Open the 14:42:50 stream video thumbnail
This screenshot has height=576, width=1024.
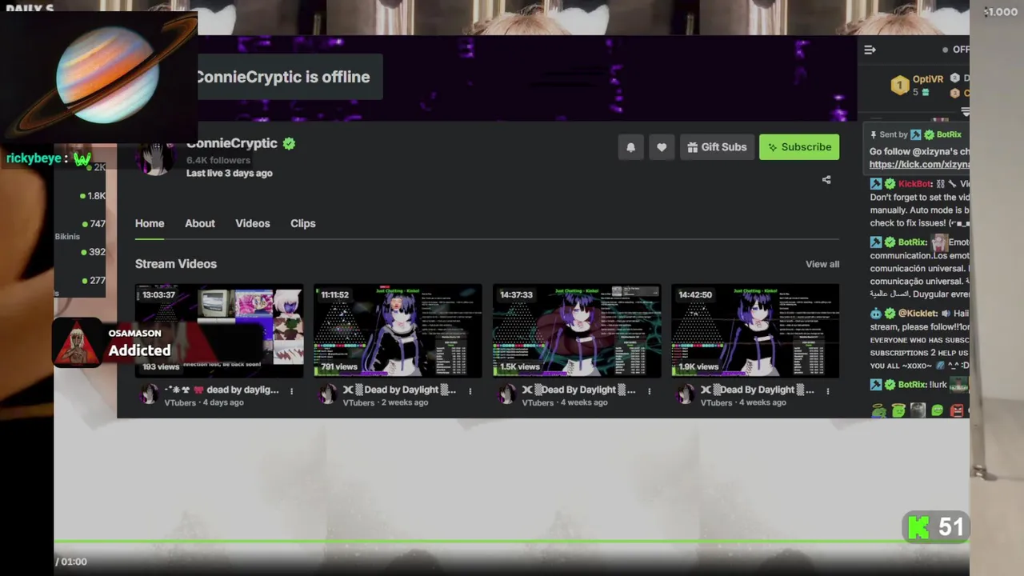[755, 330]
